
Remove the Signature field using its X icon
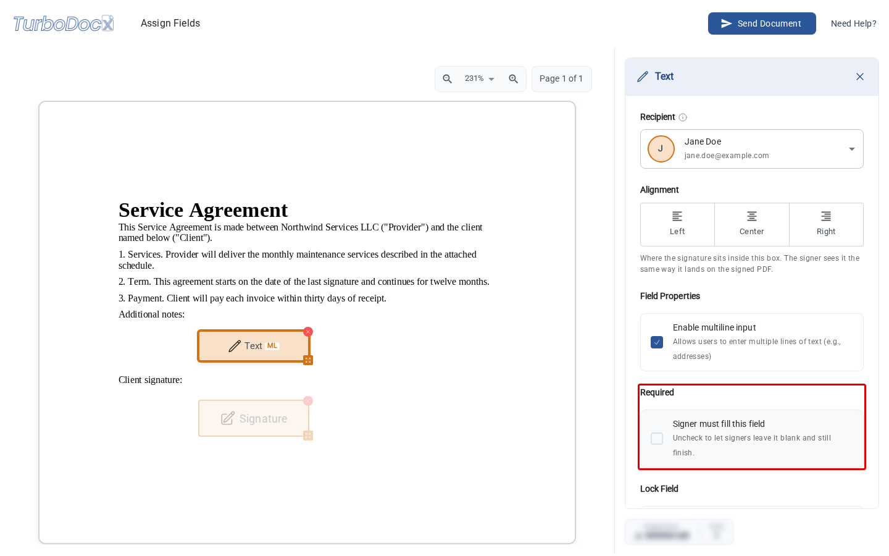(x=308, y=401)
